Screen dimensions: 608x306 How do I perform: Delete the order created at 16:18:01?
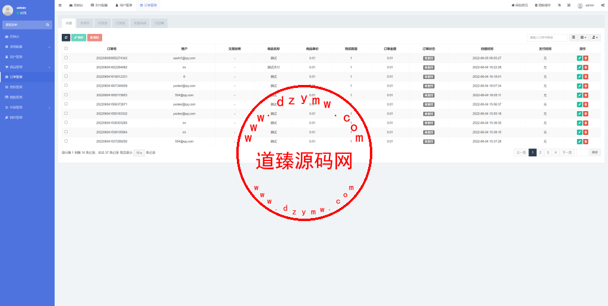click(585, 77)
